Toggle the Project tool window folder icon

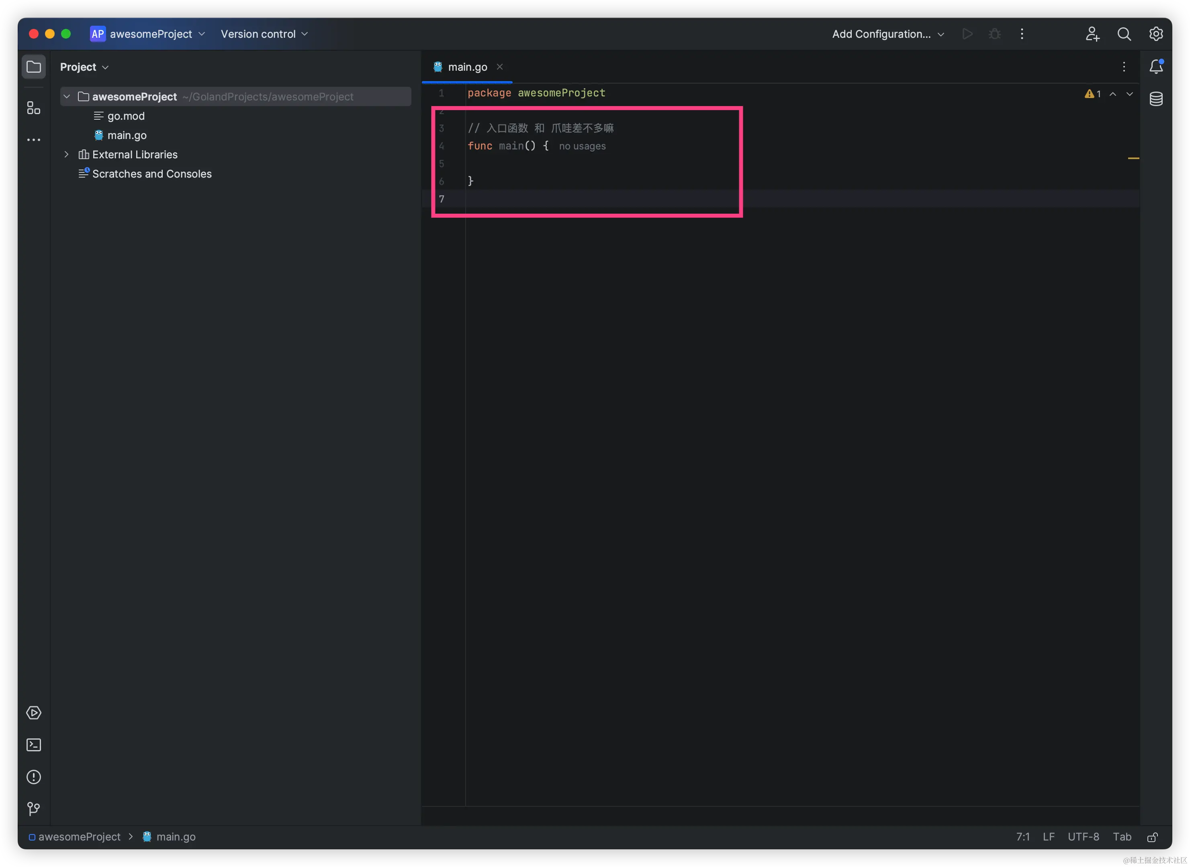pos(34,67)
